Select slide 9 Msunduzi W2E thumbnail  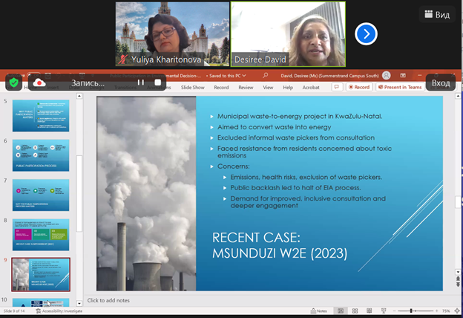pos(41,274)
